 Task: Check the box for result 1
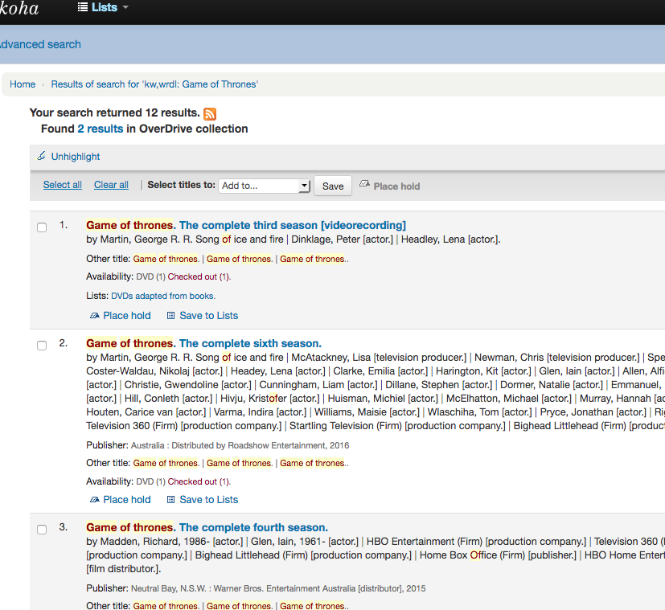pos(42,227)
